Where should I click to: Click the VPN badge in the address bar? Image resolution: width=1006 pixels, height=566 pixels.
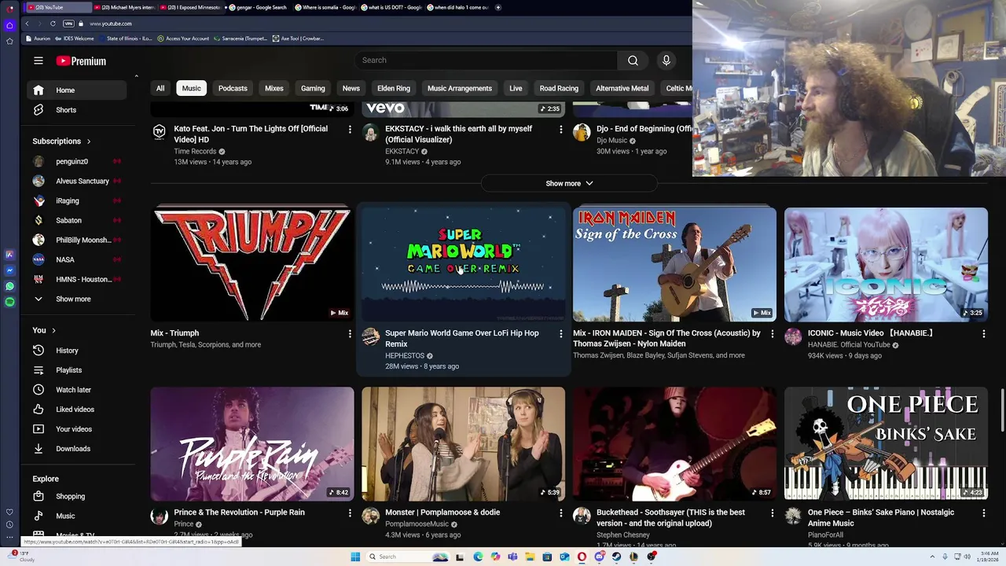[x=68, y=24]
